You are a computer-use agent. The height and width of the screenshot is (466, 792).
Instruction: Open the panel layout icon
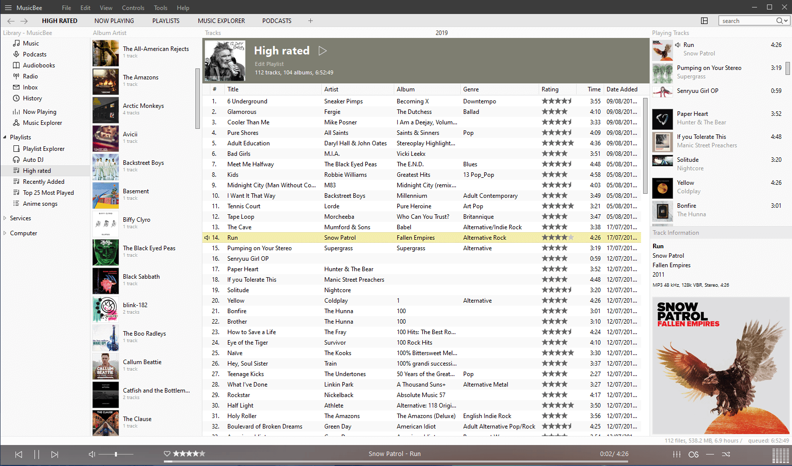click(x=704, y=20)
